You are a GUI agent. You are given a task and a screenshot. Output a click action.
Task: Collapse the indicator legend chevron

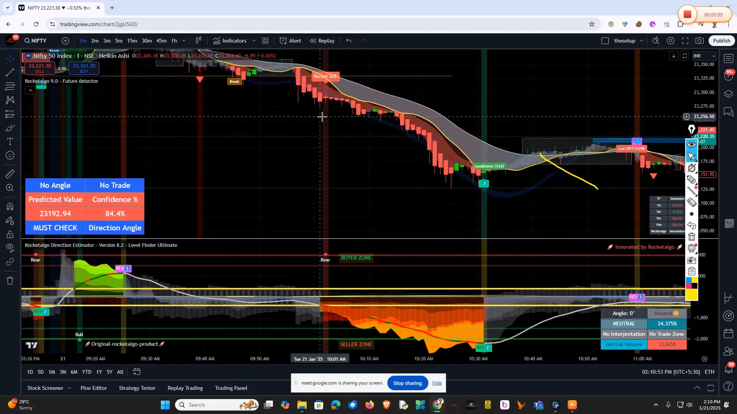30,90
